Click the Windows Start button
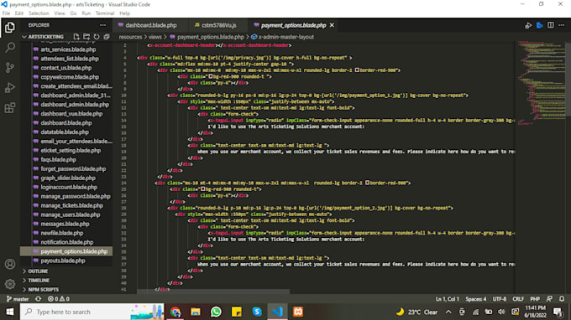Viewport: 571px width, 320px height. pyautogui.click(x=10, y=312)
